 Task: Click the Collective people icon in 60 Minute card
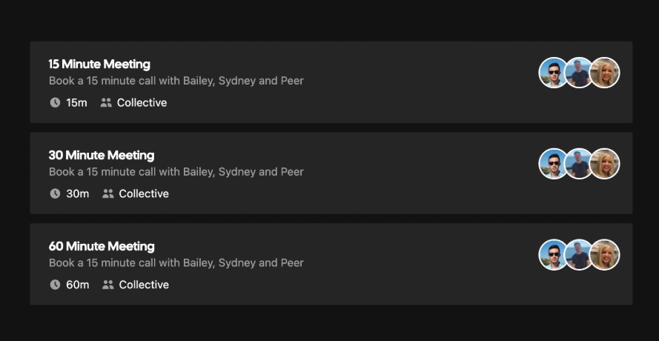point(108,285)
